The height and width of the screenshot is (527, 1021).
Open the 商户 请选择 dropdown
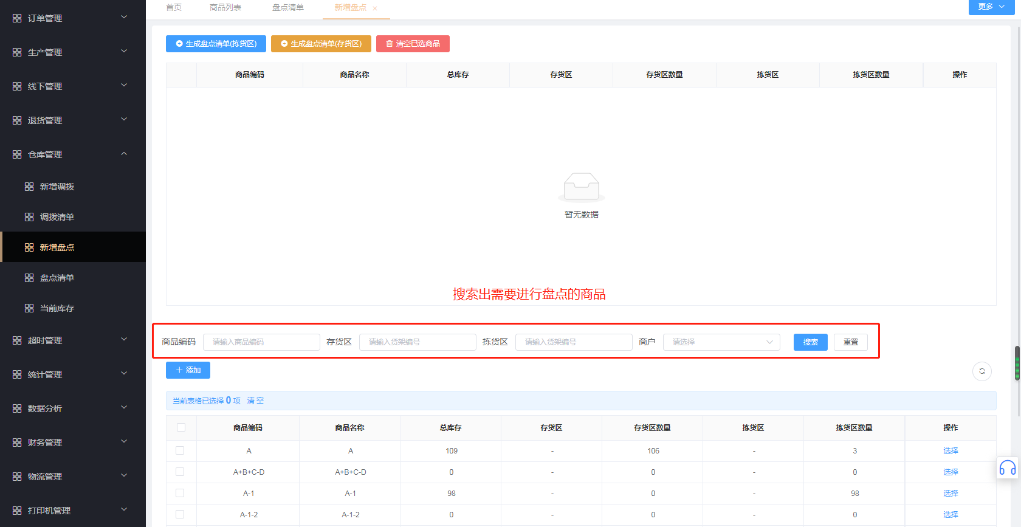coord(721,342)
